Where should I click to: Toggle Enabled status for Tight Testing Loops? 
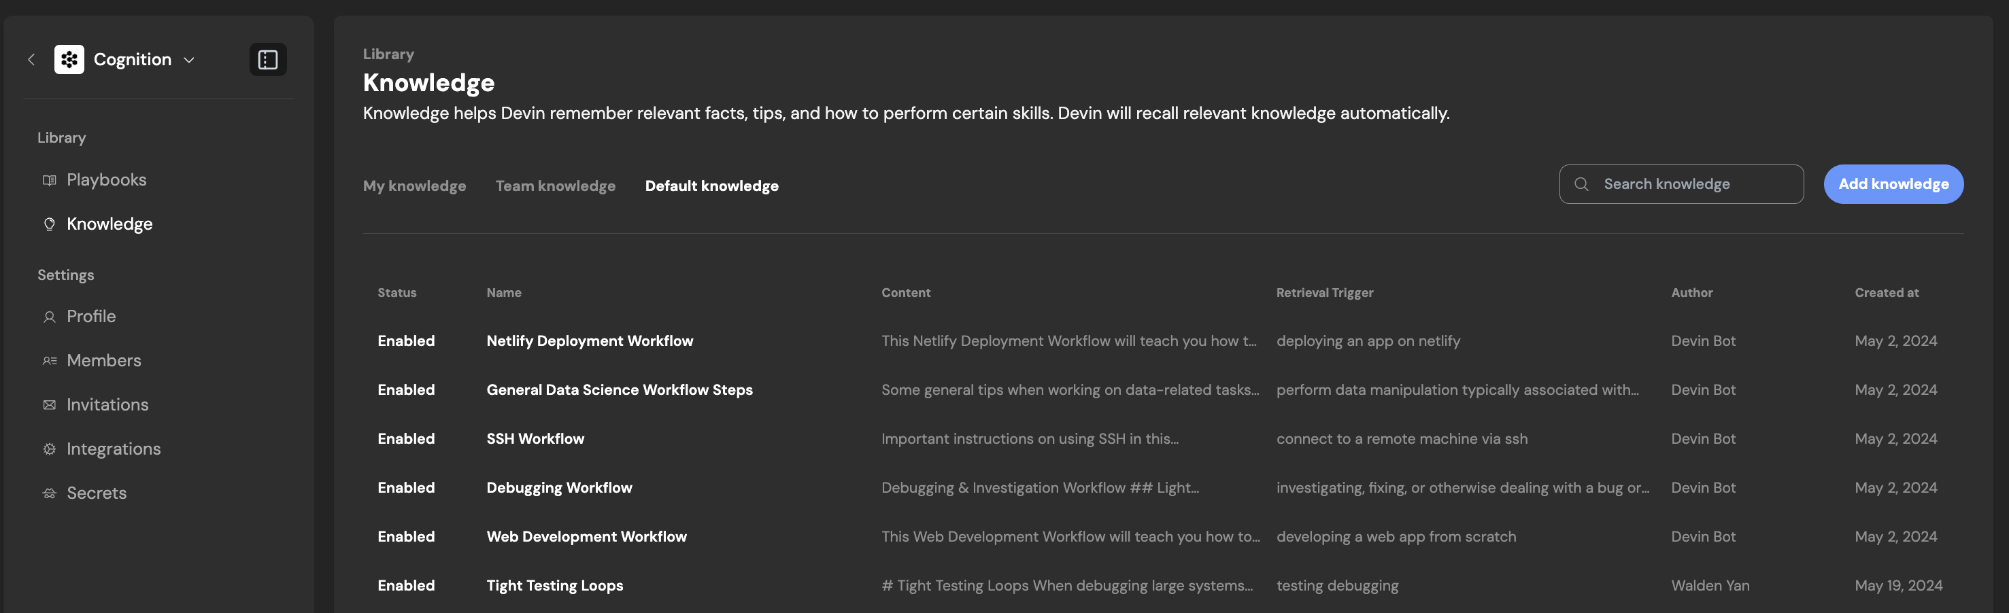[x=406, y=586]
